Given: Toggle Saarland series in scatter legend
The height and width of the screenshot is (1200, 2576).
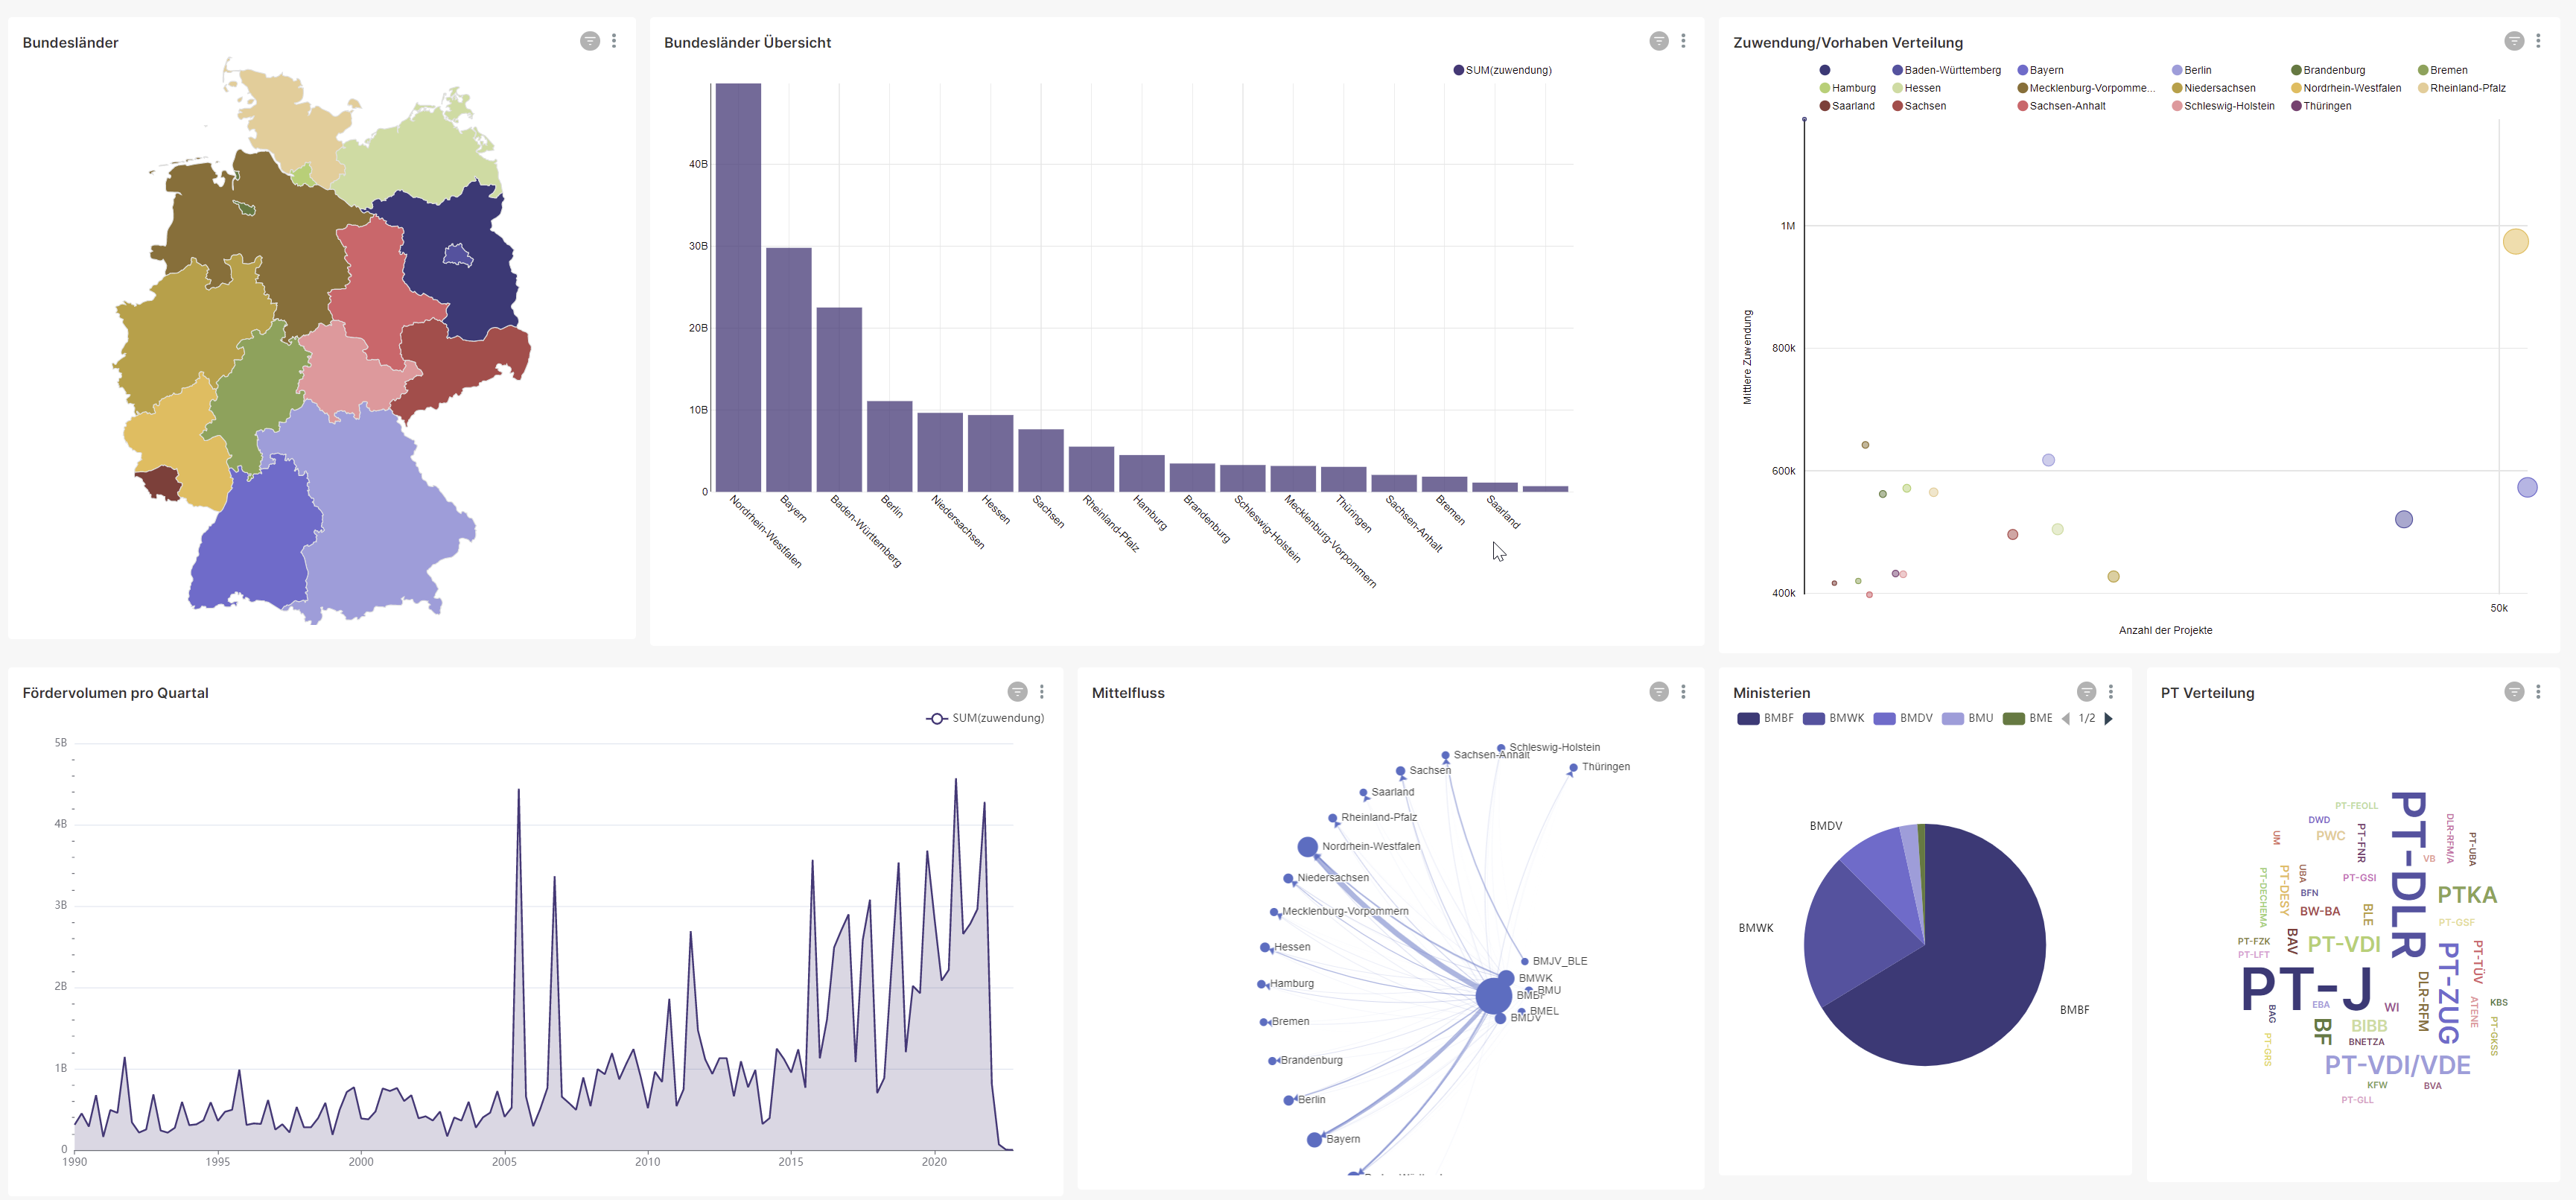Looking at the screenshot, I should 1847,106.
